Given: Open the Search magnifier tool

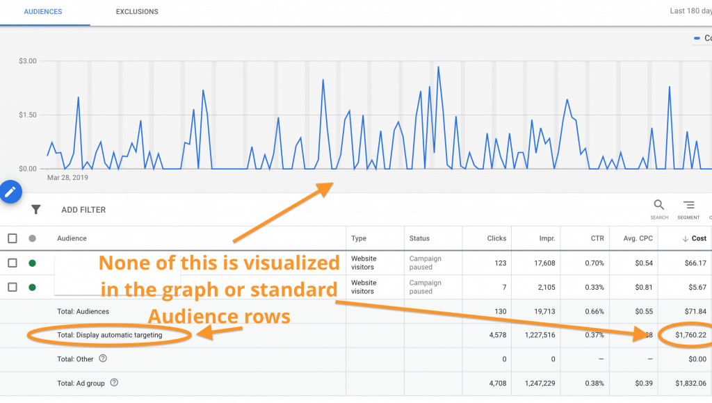Looking at the screenshot, I should coord(658,205).
